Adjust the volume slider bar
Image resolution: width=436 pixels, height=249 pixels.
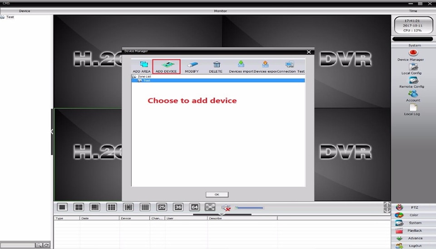pos(249,207)
